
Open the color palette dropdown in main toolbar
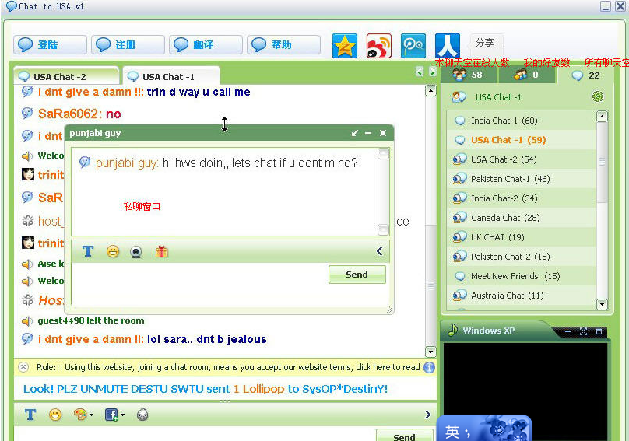click(x=83, y=415)
